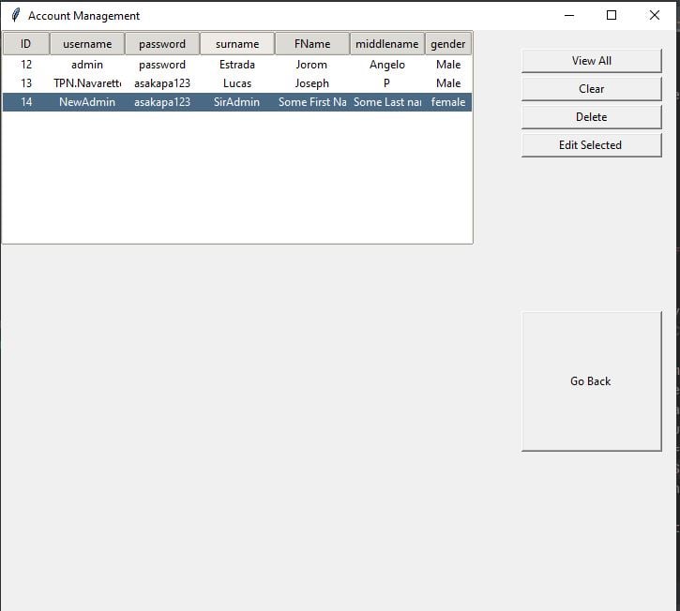Click the Estrada surname cell

[237, 65]
